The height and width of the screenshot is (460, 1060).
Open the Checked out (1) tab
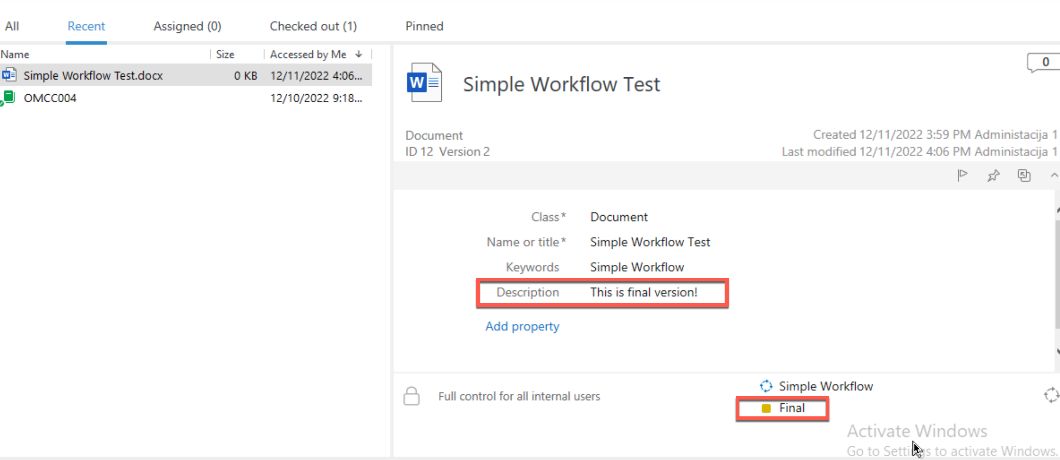click(313, 26)
